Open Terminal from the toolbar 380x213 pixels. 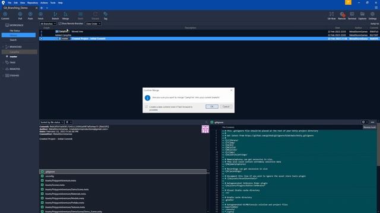[x=352, y=16]
